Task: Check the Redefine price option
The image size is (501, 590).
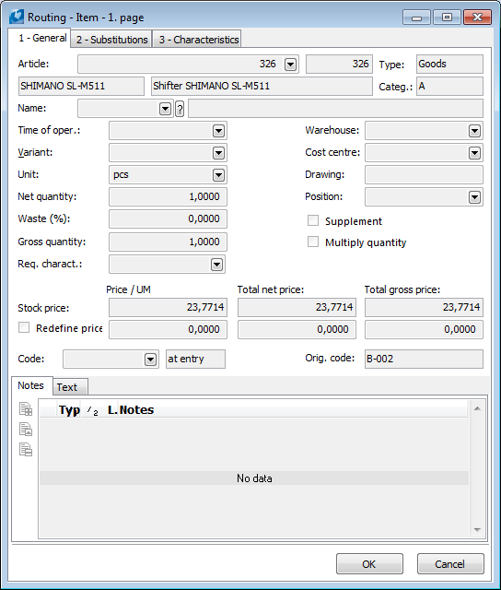Action: tap(24, 327)
